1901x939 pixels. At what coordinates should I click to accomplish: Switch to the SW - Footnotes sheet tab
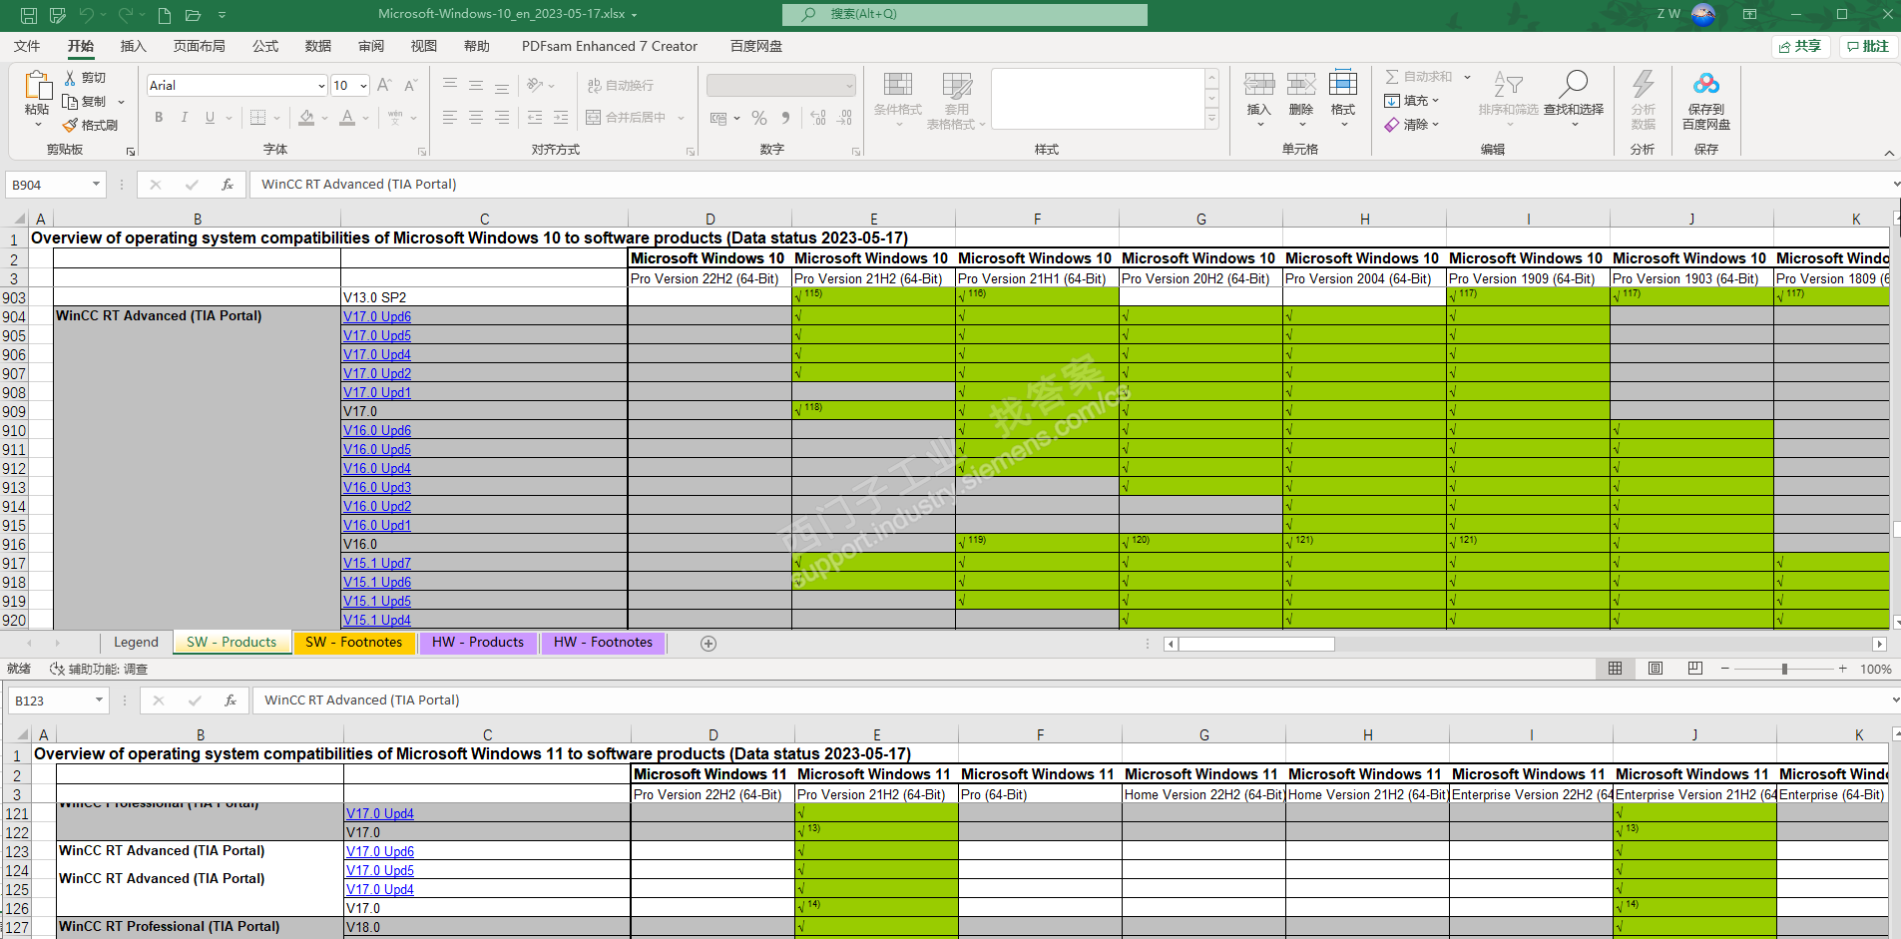click(354, 643)
